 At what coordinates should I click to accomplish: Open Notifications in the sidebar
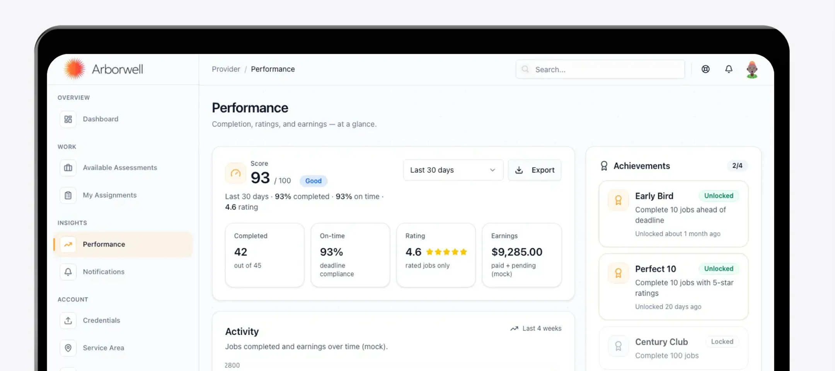click(123, 272)
